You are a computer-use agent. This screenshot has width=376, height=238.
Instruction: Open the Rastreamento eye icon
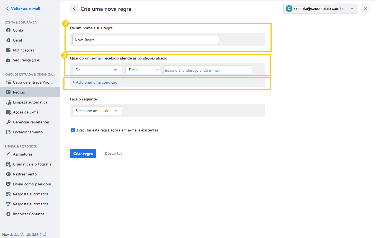tap(8, 174)
